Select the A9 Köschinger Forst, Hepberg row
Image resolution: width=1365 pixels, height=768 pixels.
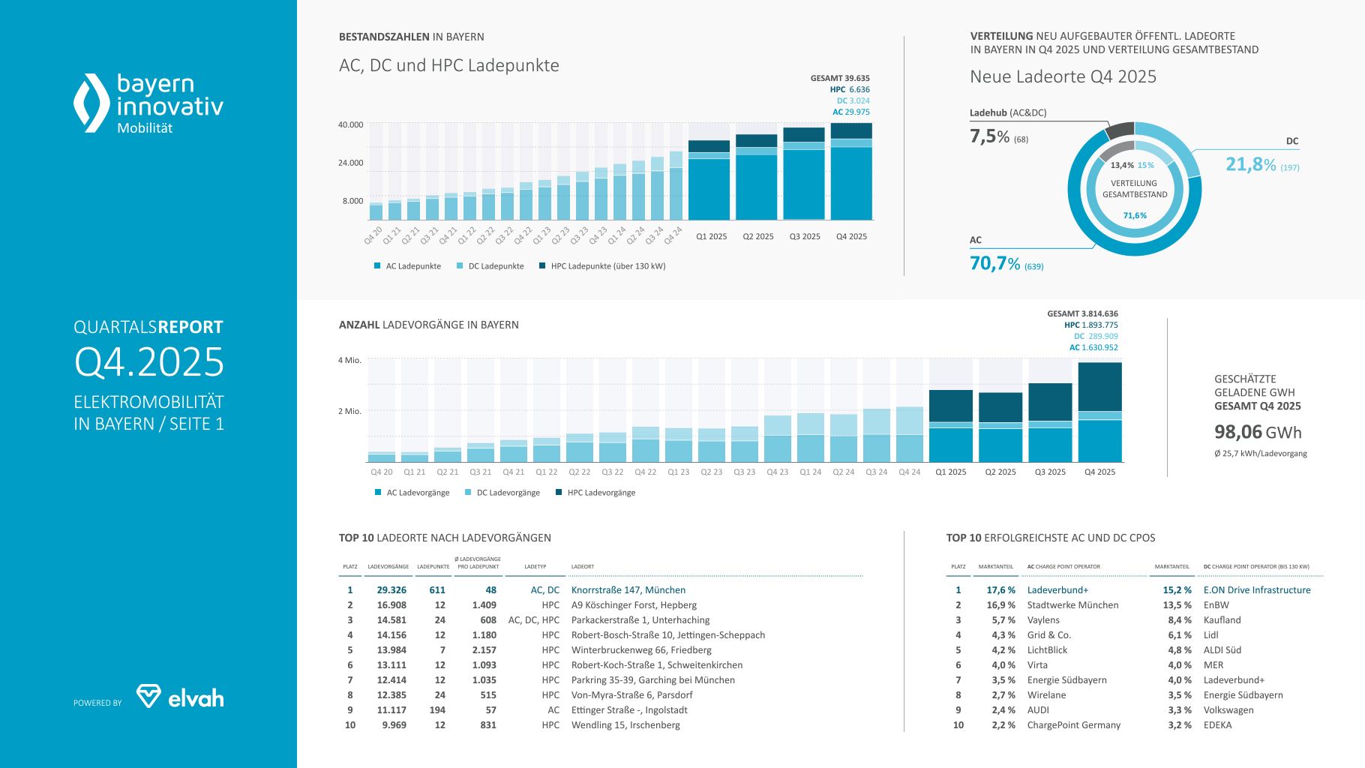click(634, 605)
